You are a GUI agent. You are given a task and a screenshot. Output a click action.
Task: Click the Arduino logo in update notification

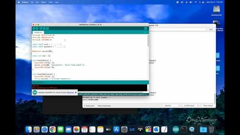[35, 93]
